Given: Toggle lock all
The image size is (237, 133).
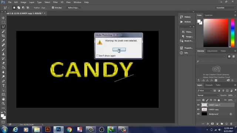Looking at the screenshot, I should pyautogui.click(x=219, y=100).
